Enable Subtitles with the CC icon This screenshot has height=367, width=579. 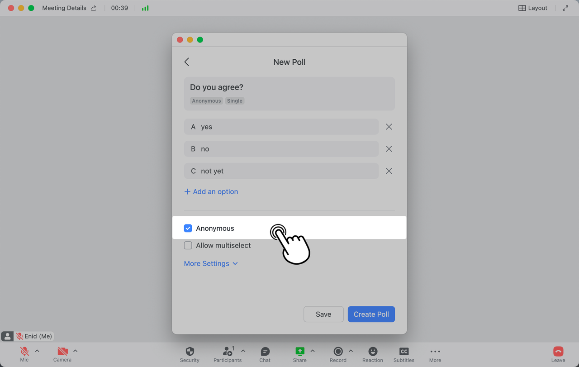(404, 352)
